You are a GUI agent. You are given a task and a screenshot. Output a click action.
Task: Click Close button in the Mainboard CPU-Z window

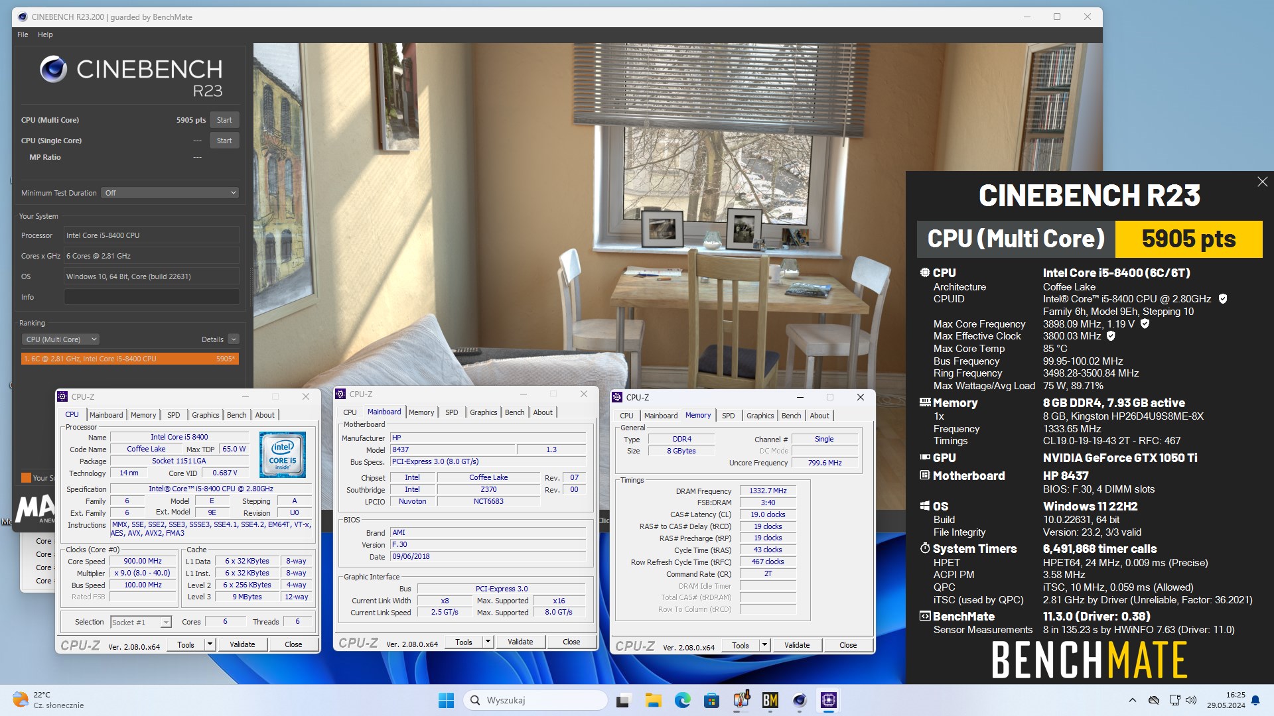coord(571,642)
